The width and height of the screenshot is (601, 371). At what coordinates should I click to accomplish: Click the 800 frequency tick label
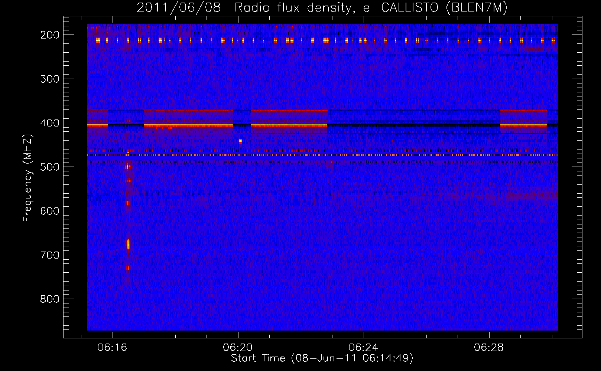[50, 299]
